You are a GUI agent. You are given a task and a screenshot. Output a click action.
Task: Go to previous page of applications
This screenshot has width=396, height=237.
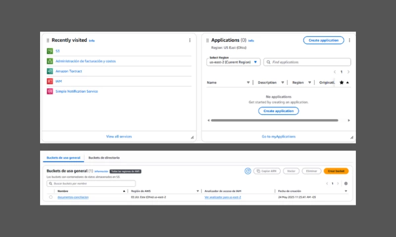(335, 72)
